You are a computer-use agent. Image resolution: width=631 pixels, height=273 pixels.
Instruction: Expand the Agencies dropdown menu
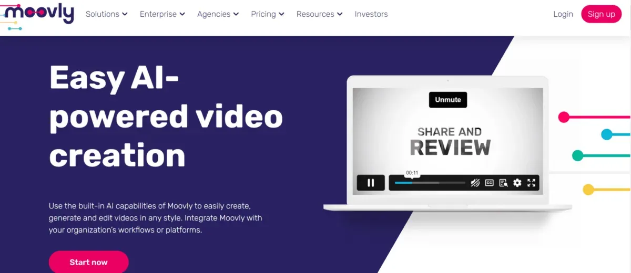tap(218, 14)
